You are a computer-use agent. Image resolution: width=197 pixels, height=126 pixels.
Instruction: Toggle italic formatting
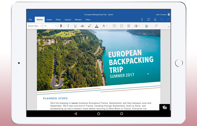(x=68, y=26)
